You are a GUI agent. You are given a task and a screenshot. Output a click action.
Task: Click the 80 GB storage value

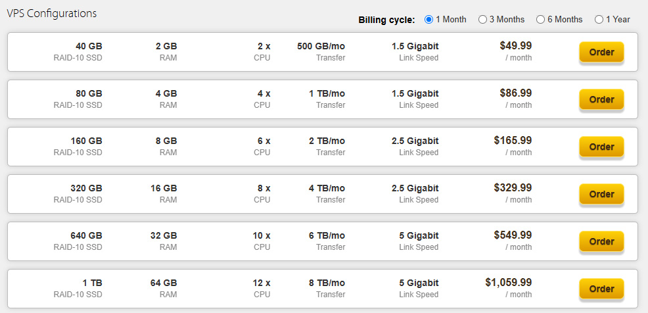pyautogui.click(x=89, y=93)
